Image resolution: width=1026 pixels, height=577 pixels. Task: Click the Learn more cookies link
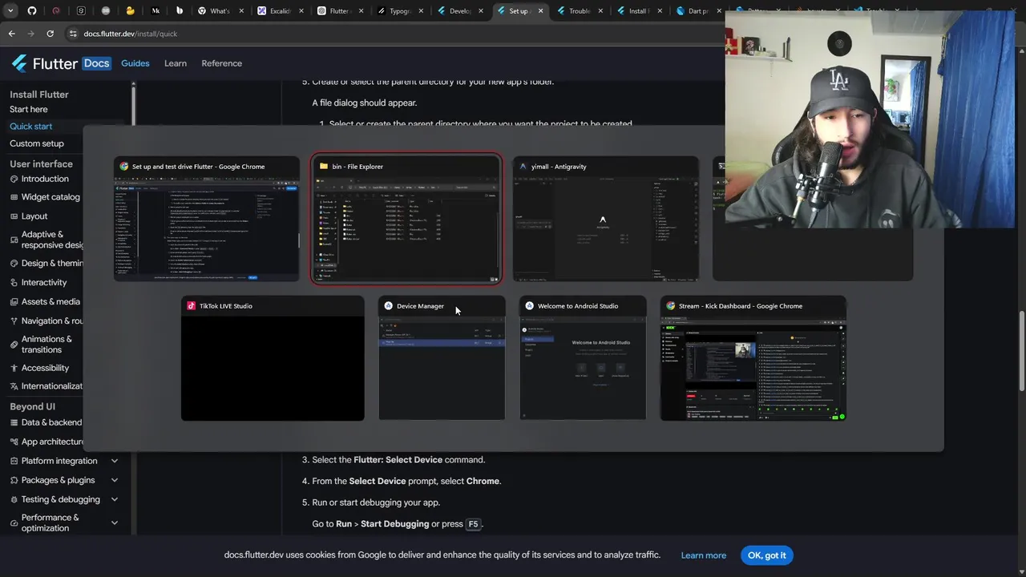tap(704, 555)
